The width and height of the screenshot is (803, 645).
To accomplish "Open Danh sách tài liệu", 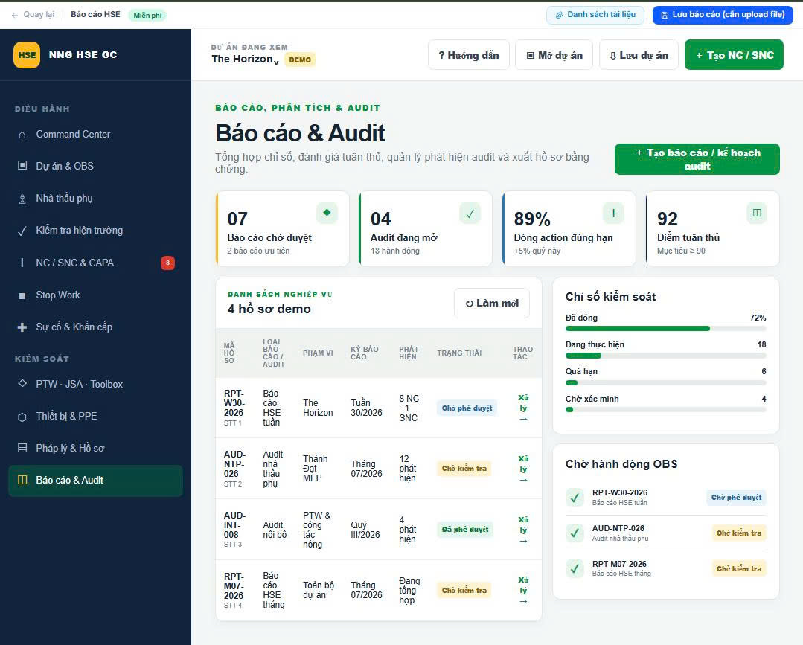I will click(x=595, y=15).
